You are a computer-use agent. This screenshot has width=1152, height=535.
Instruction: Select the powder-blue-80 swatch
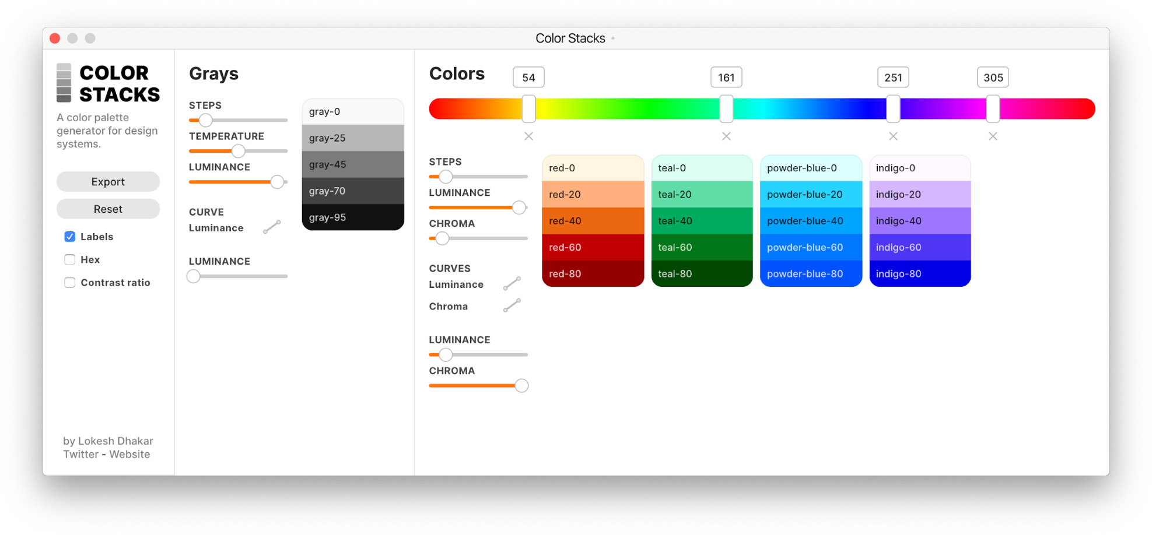pos(811,274)
